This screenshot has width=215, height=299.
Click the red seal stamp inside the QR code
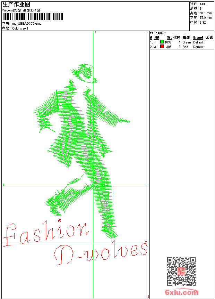[x=181, y=271]
